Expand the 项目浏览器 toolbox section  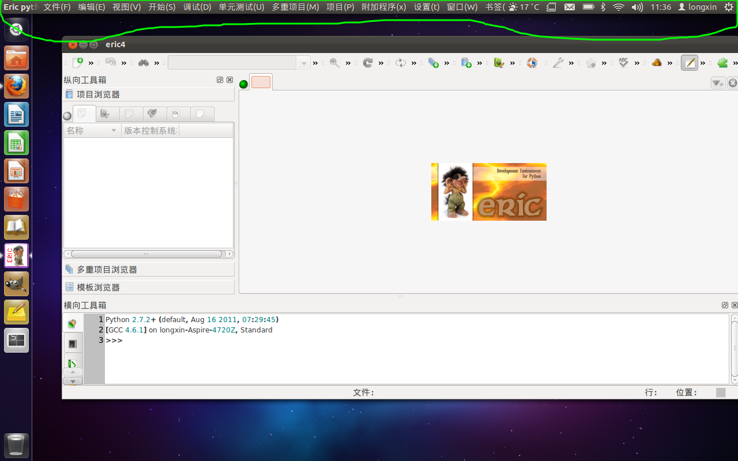(x=149, y=94)
